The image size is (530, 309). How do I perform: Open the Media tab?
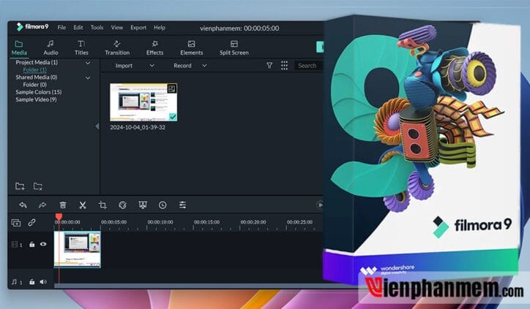(19, 48)
